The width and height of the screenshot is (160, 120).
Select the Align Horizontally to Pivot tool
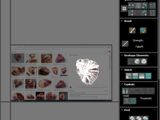click(131, 6)
